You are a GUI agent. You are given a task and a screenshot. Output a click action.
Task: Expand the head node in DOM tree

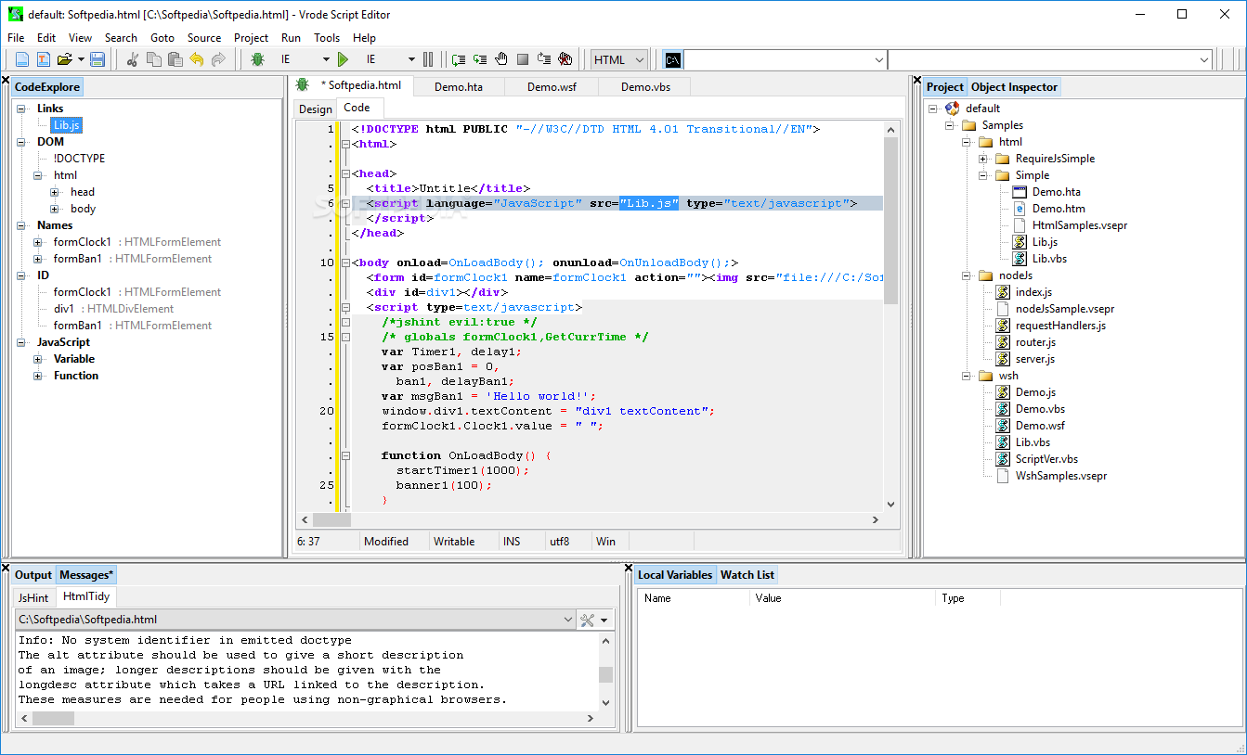55,192
